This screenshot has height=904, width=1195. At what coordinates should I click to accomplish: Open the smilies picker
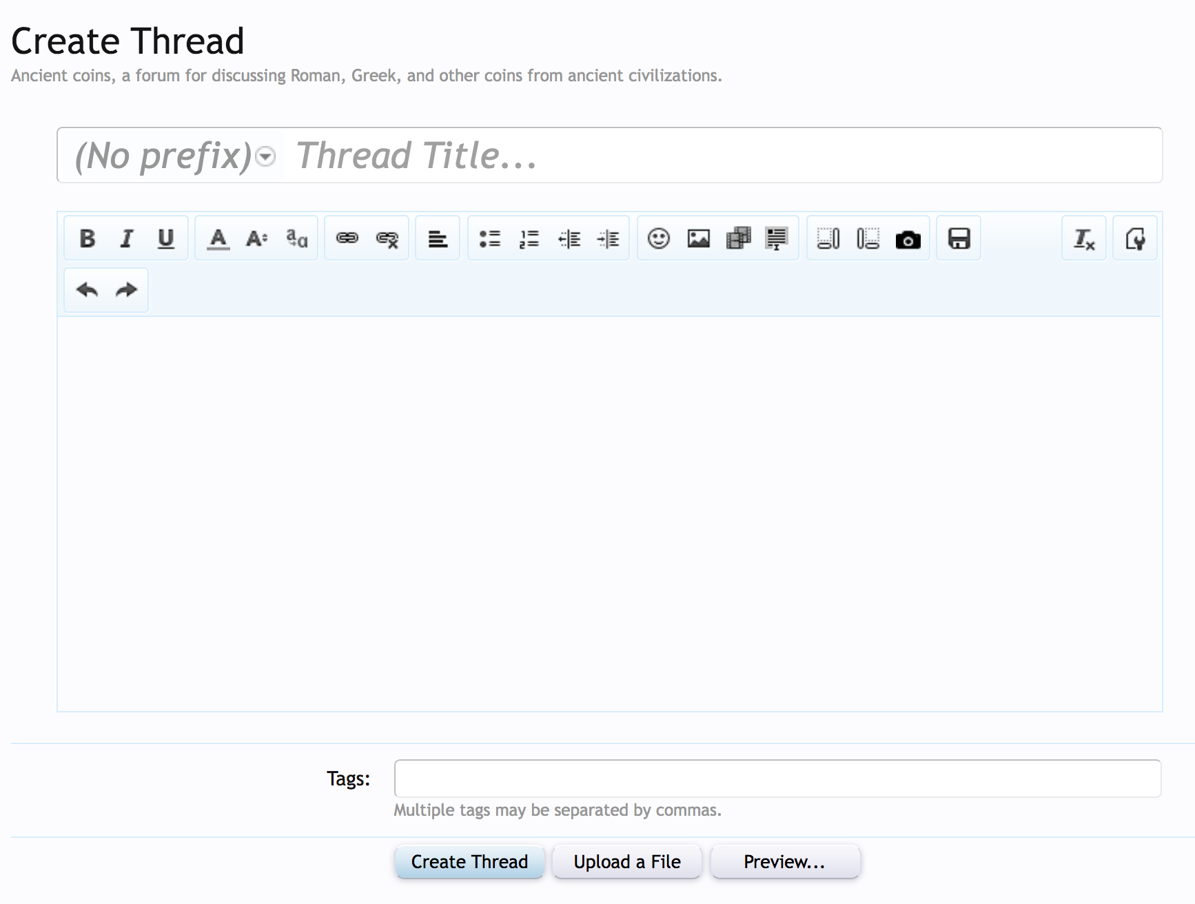[x=659, y=238]
